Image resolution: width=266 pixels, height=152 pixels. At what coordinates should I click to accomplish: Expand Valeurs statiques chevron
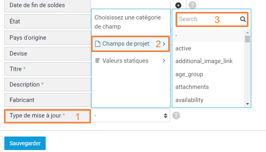[164, 61]
